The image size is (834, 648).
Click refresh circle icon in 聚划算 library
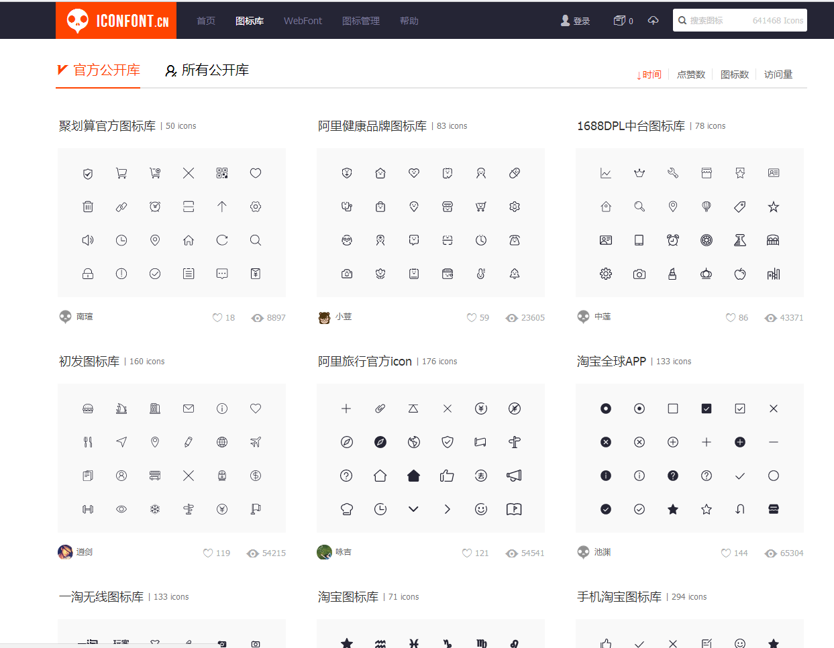(222, 240)
